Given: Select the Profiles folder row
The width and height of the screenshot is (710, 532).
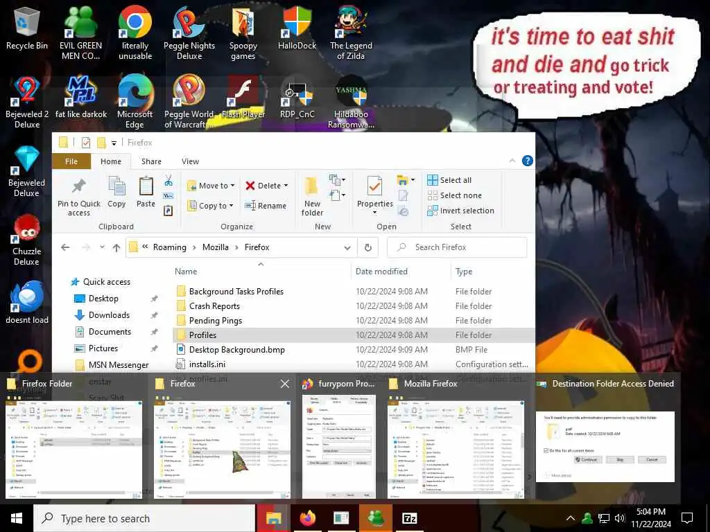Looking at the screenshot, I should [x=353, y=335].
